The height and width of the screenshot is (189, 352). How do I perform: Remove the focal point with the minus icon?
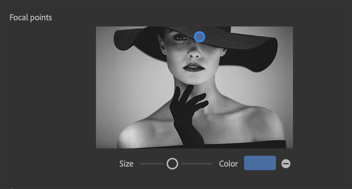[x=286, y=164]
